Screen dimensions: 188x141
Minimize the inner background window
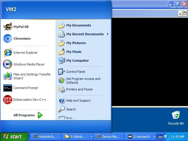180,13
